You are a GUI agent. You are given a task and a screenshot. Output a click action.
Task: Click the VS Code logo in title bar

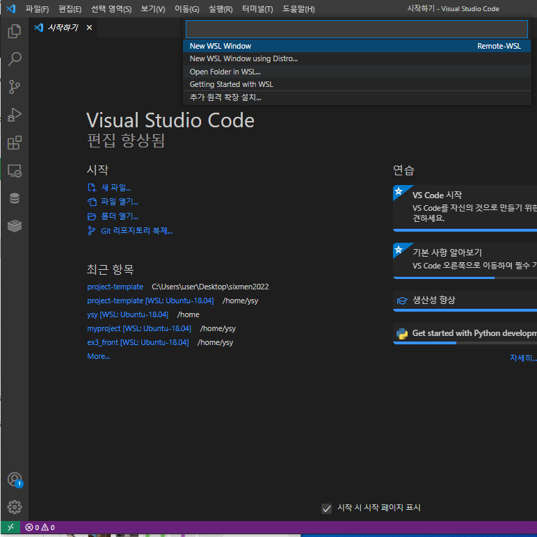pyautogui.click(x=11, y=8)
